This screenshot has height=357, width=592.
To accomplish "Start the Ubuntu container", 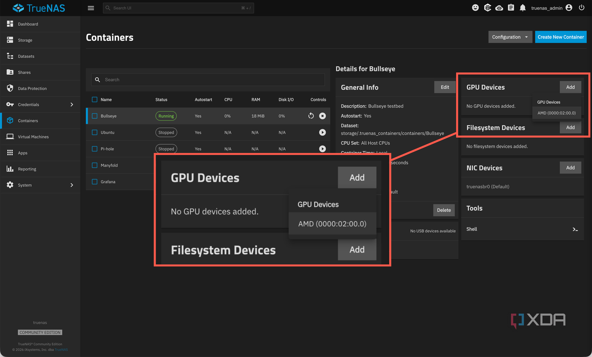I will pos(322,132).
